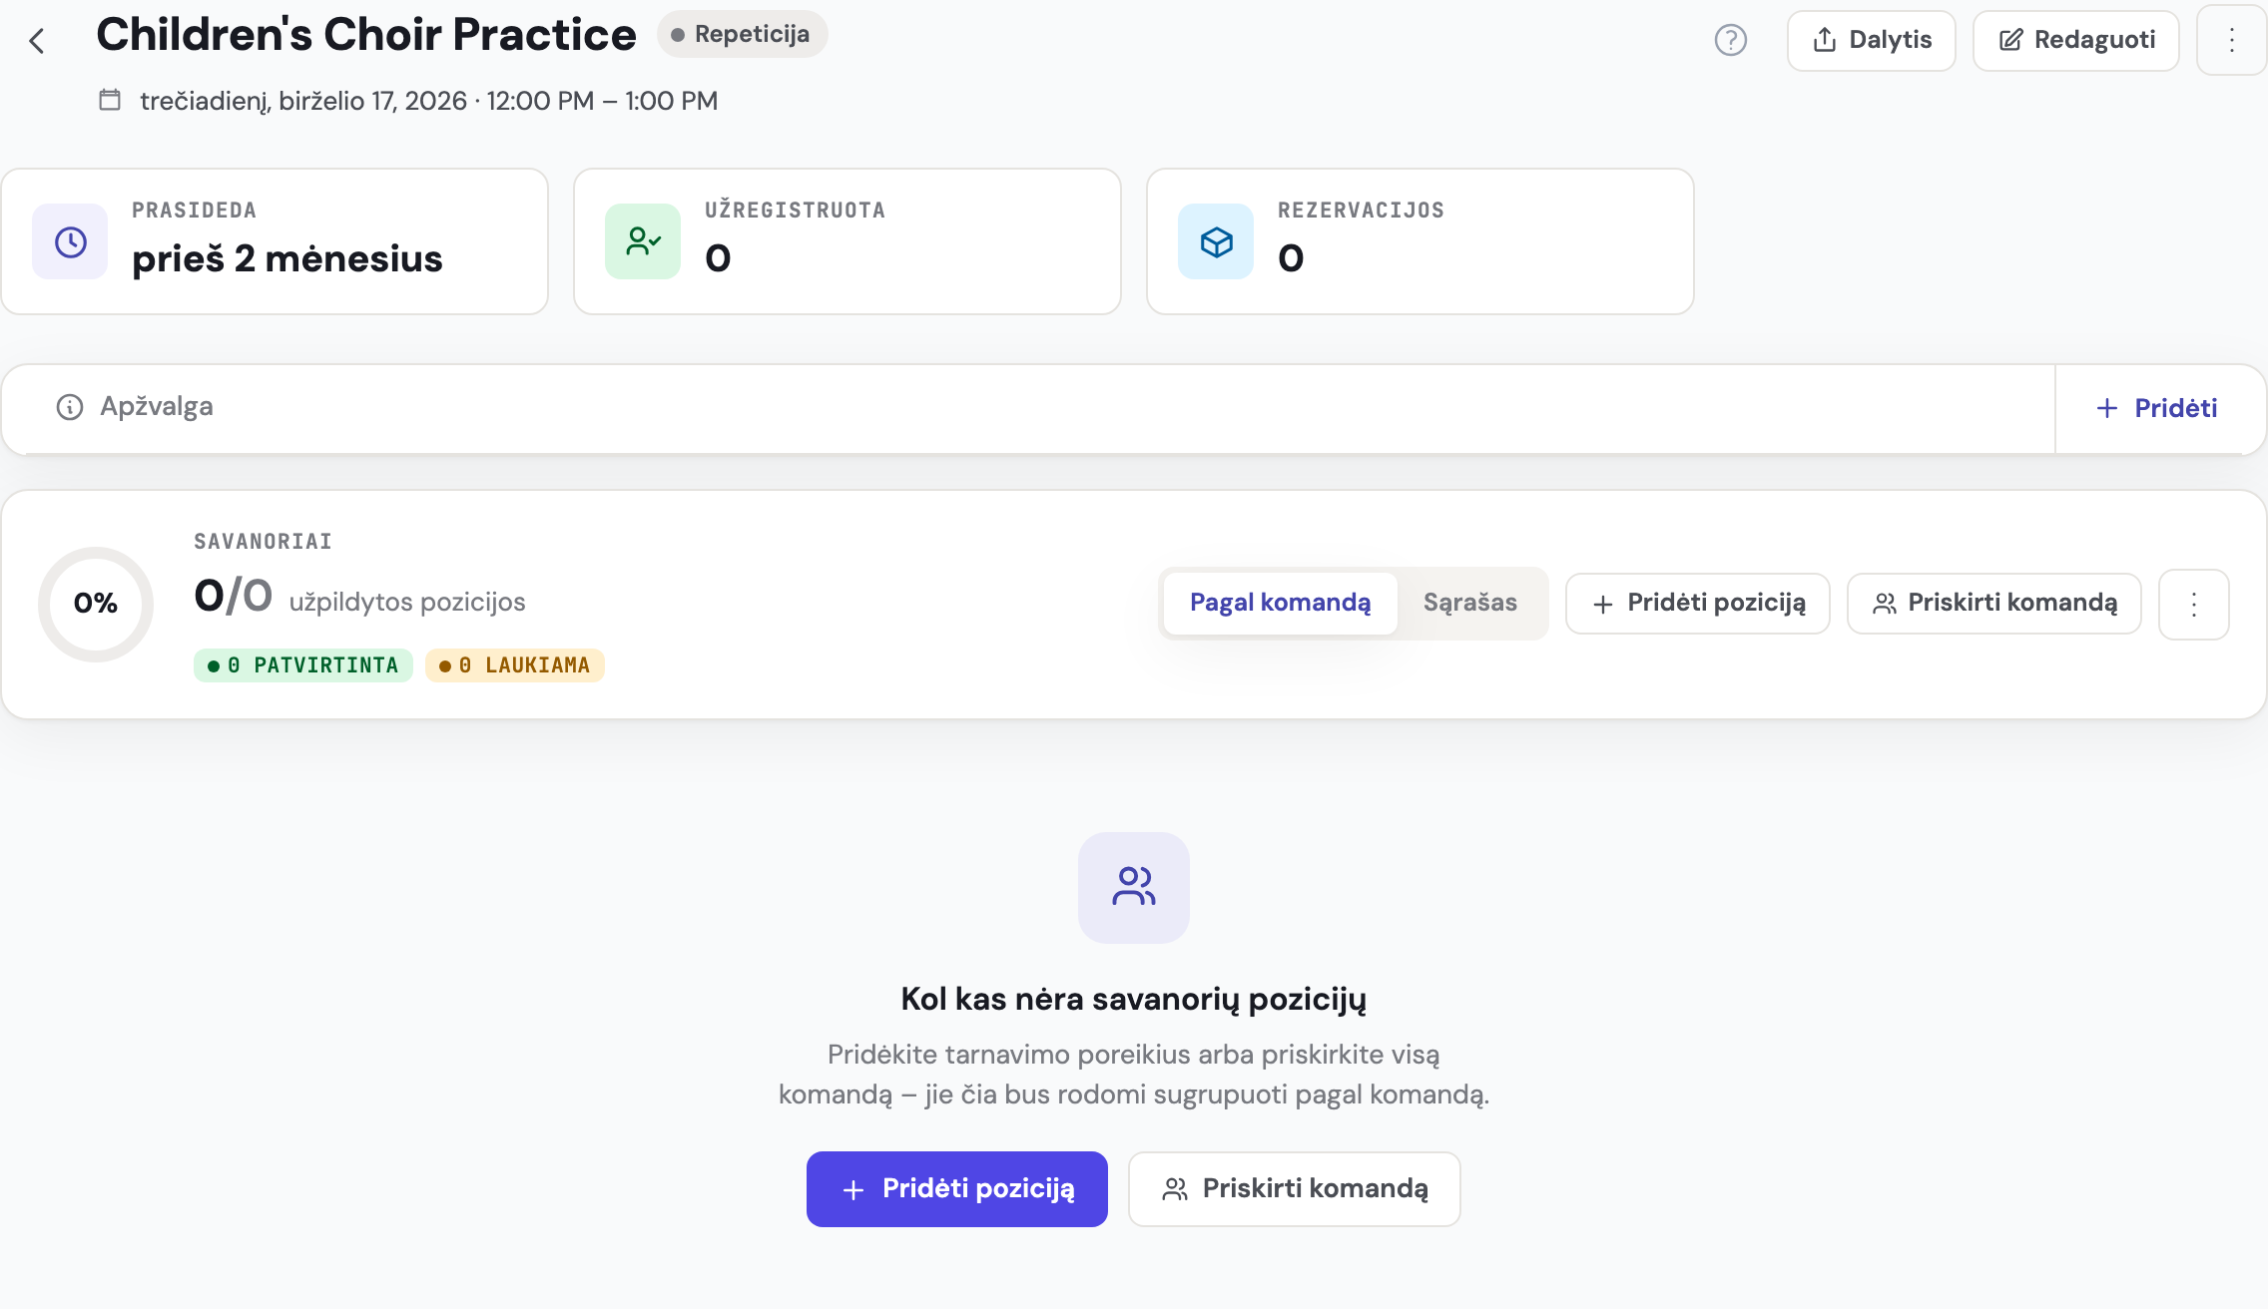Open the Pridėti menu in the overview bar
The image size is (2268, 1309).
point(2156,408)
